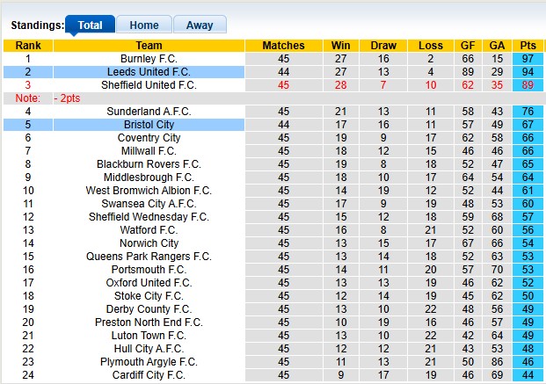Click Cardiff City F.C. team name
This screenshot has height=384, width=546.
(x=149, y=375)
